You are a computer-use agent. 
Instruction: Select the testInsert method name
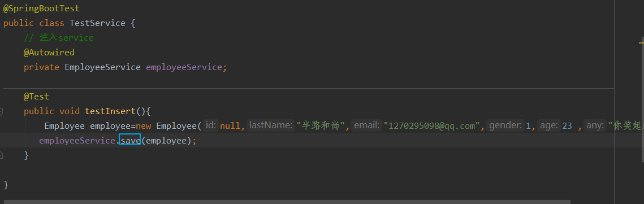tap(110, 111)
